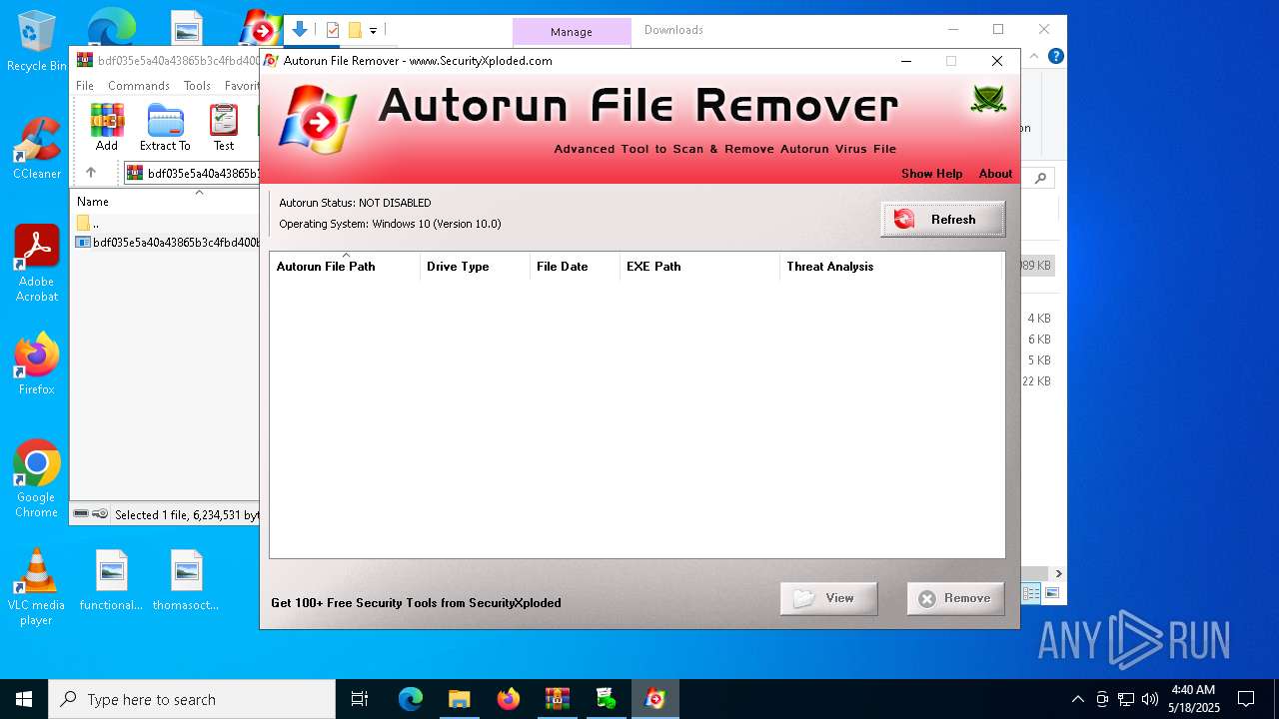
Task: Open the Tools menu in WinRAR
Action: [x=197, y=86]
